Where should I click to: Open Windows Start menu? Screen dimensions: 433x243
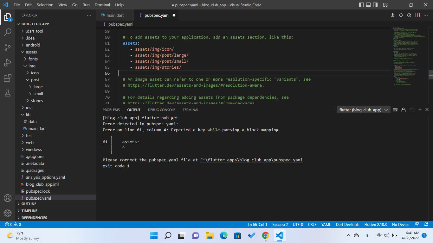click(x=154, y=235)
